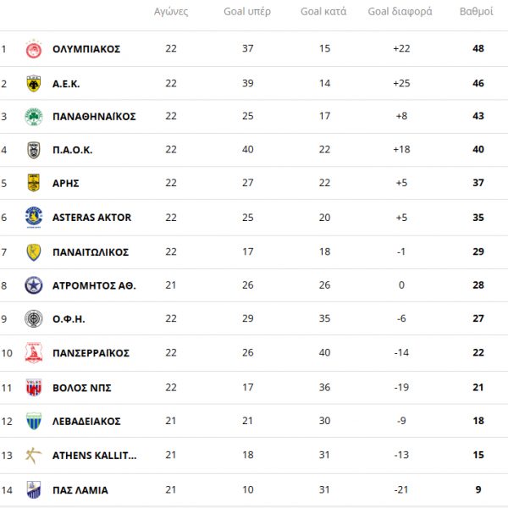Click the Π.Α.Ο.Κ. team badge
Image resolution: width=508 pixels, height=508 pixels.
click(x=33, y=150)
